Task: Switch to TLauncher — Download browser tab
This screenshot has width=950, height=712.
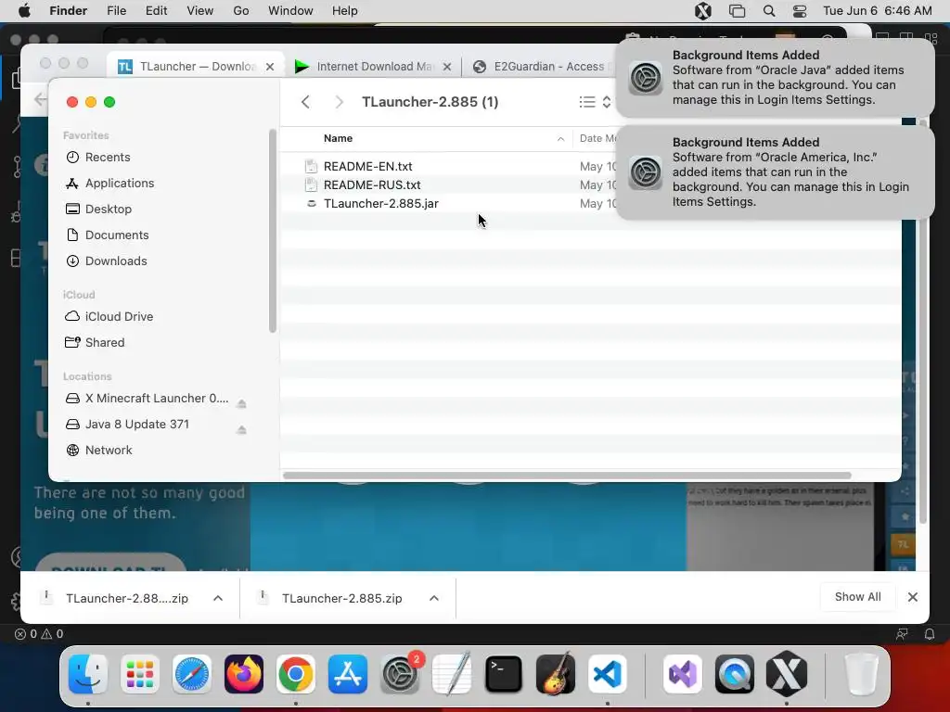Action: tap(195, 66)
